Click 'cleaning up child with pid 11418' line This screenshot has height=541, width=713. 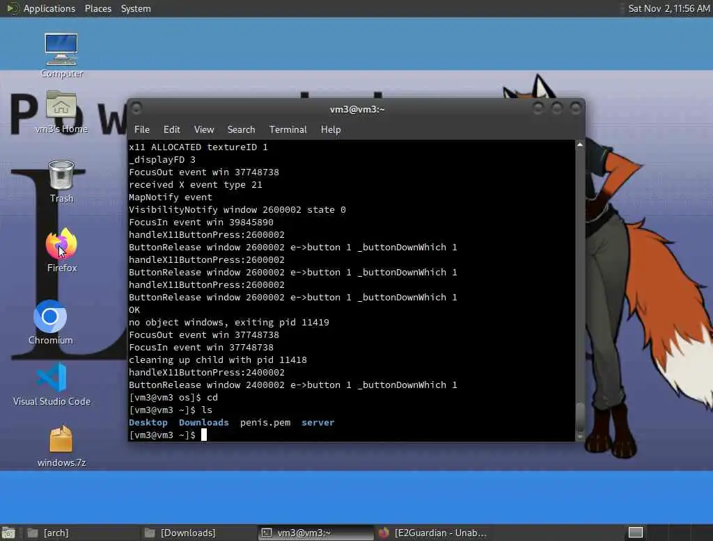[218, 360]
